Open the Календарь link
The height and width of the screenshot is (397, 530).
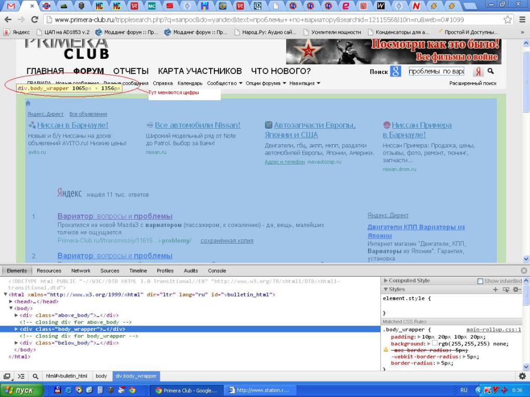(190, 83)
